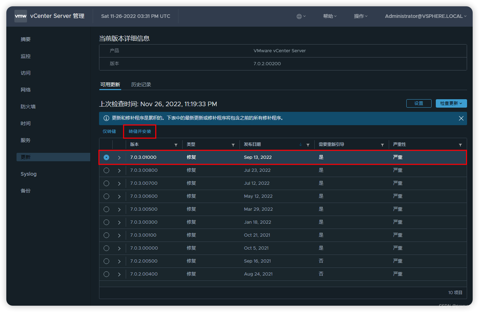Click VMware vCenter Server product value
479x312 pixels.
click(x=280, y=51)
